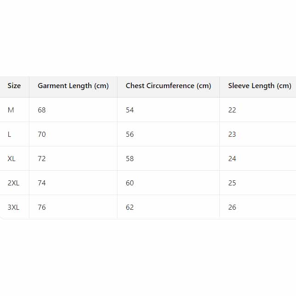The width and height of the screenshot is (296, 296).
Task: Click the Garment Length (cm) header
Action: pyautogui.click(x=73, y=86)
